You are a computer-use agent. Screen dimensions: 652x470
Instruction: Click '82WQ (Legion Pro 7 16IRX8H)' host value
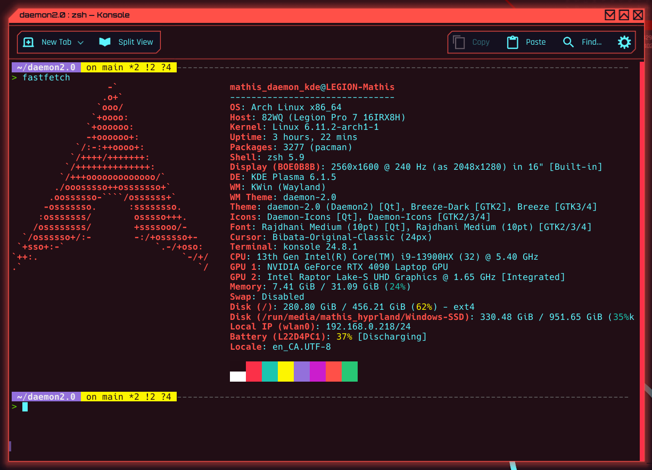334,118
